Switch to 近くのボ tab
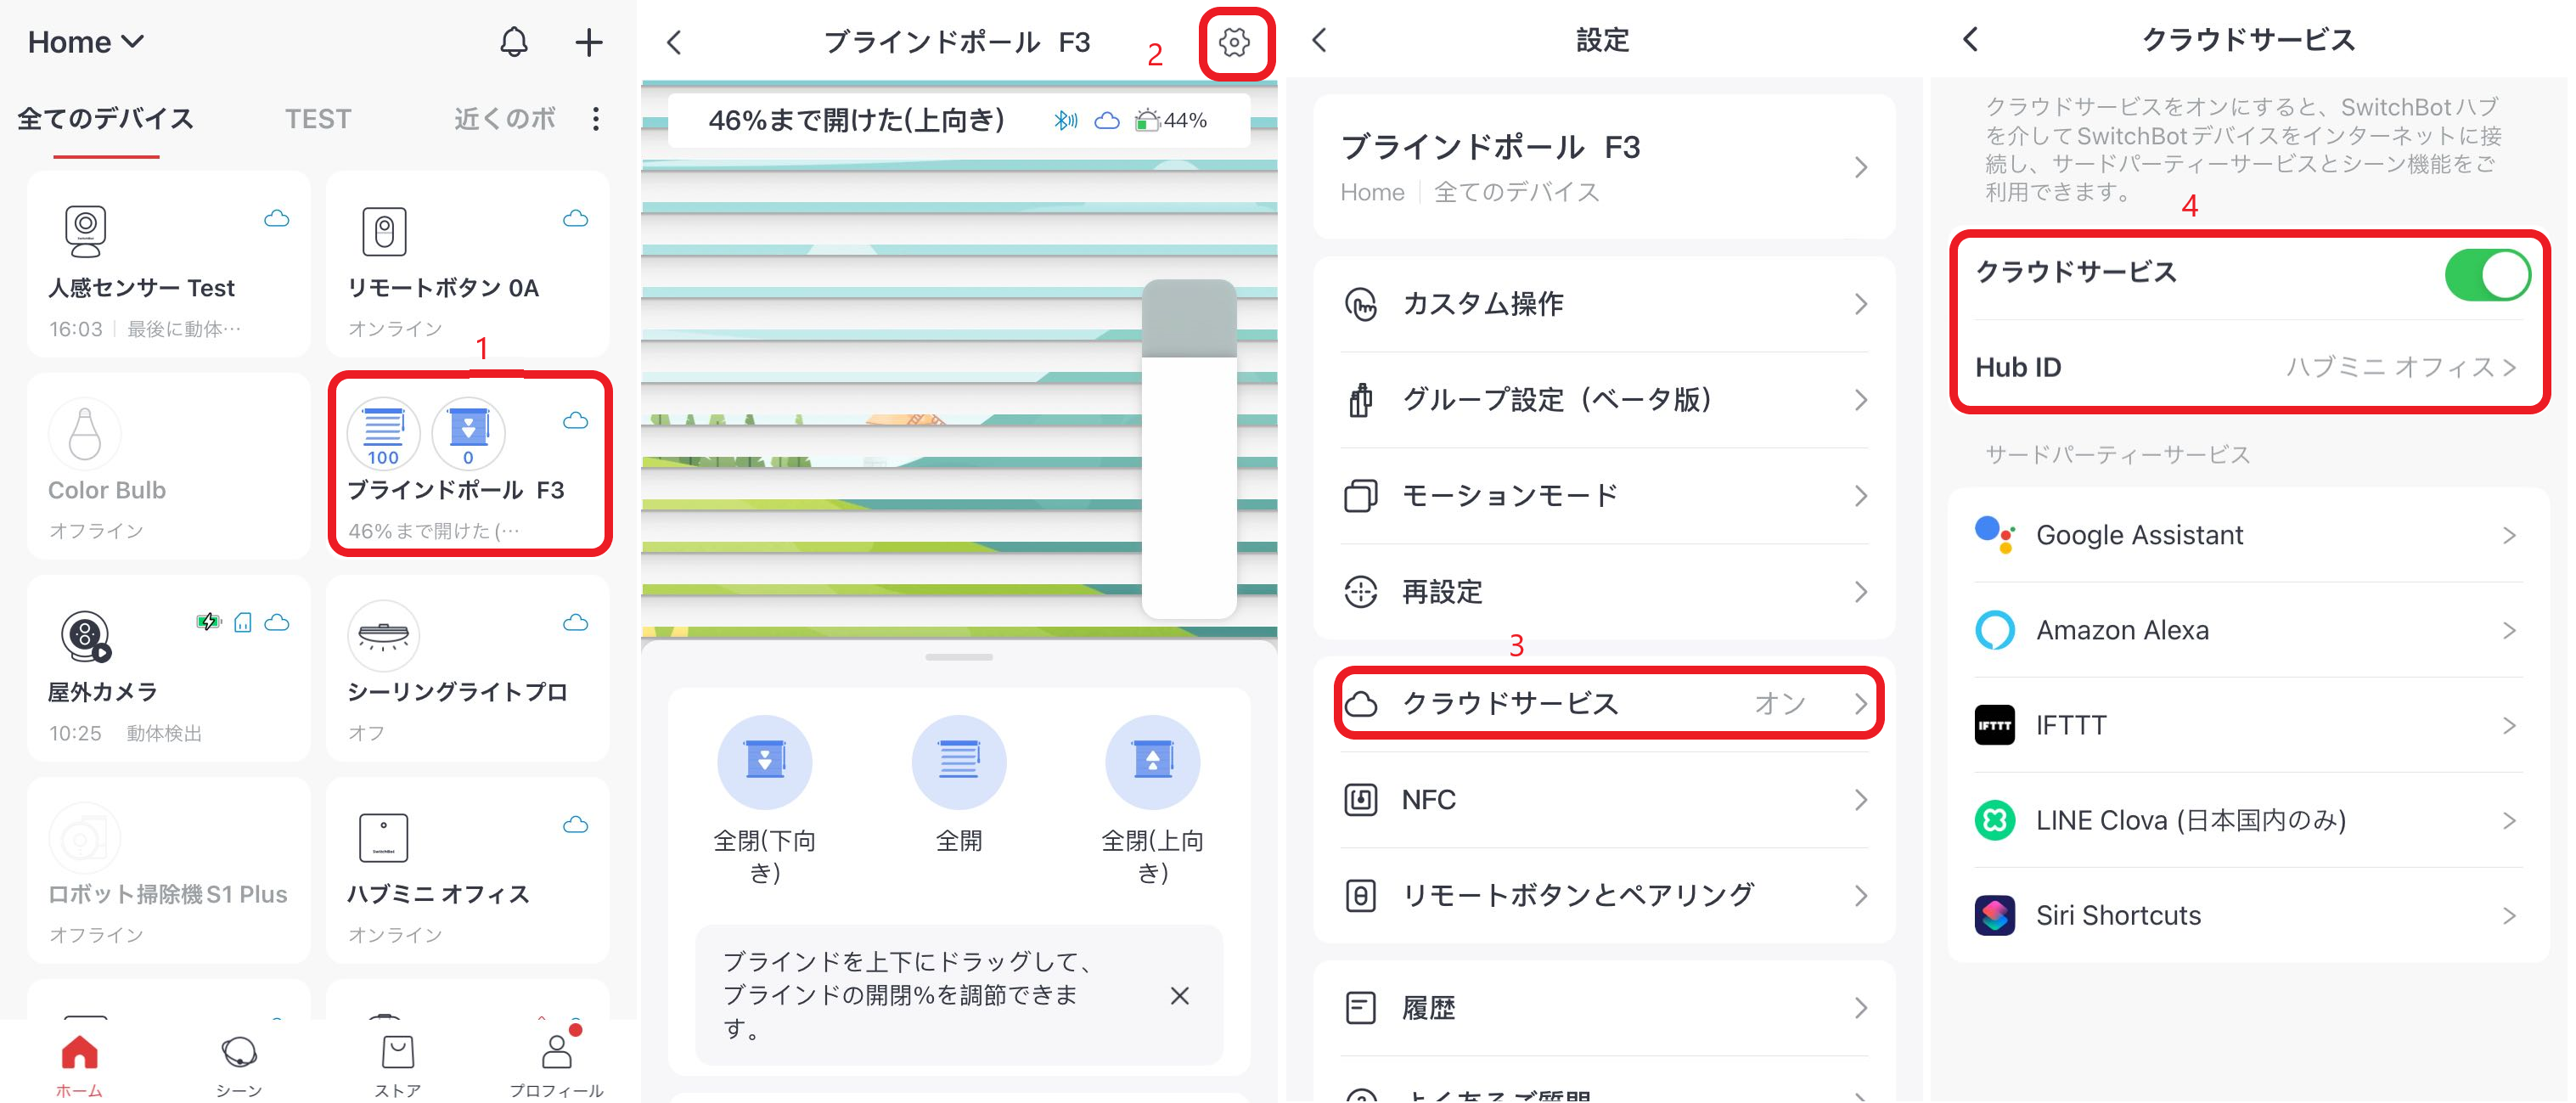2576x1103 pixels. pos(505,119)
